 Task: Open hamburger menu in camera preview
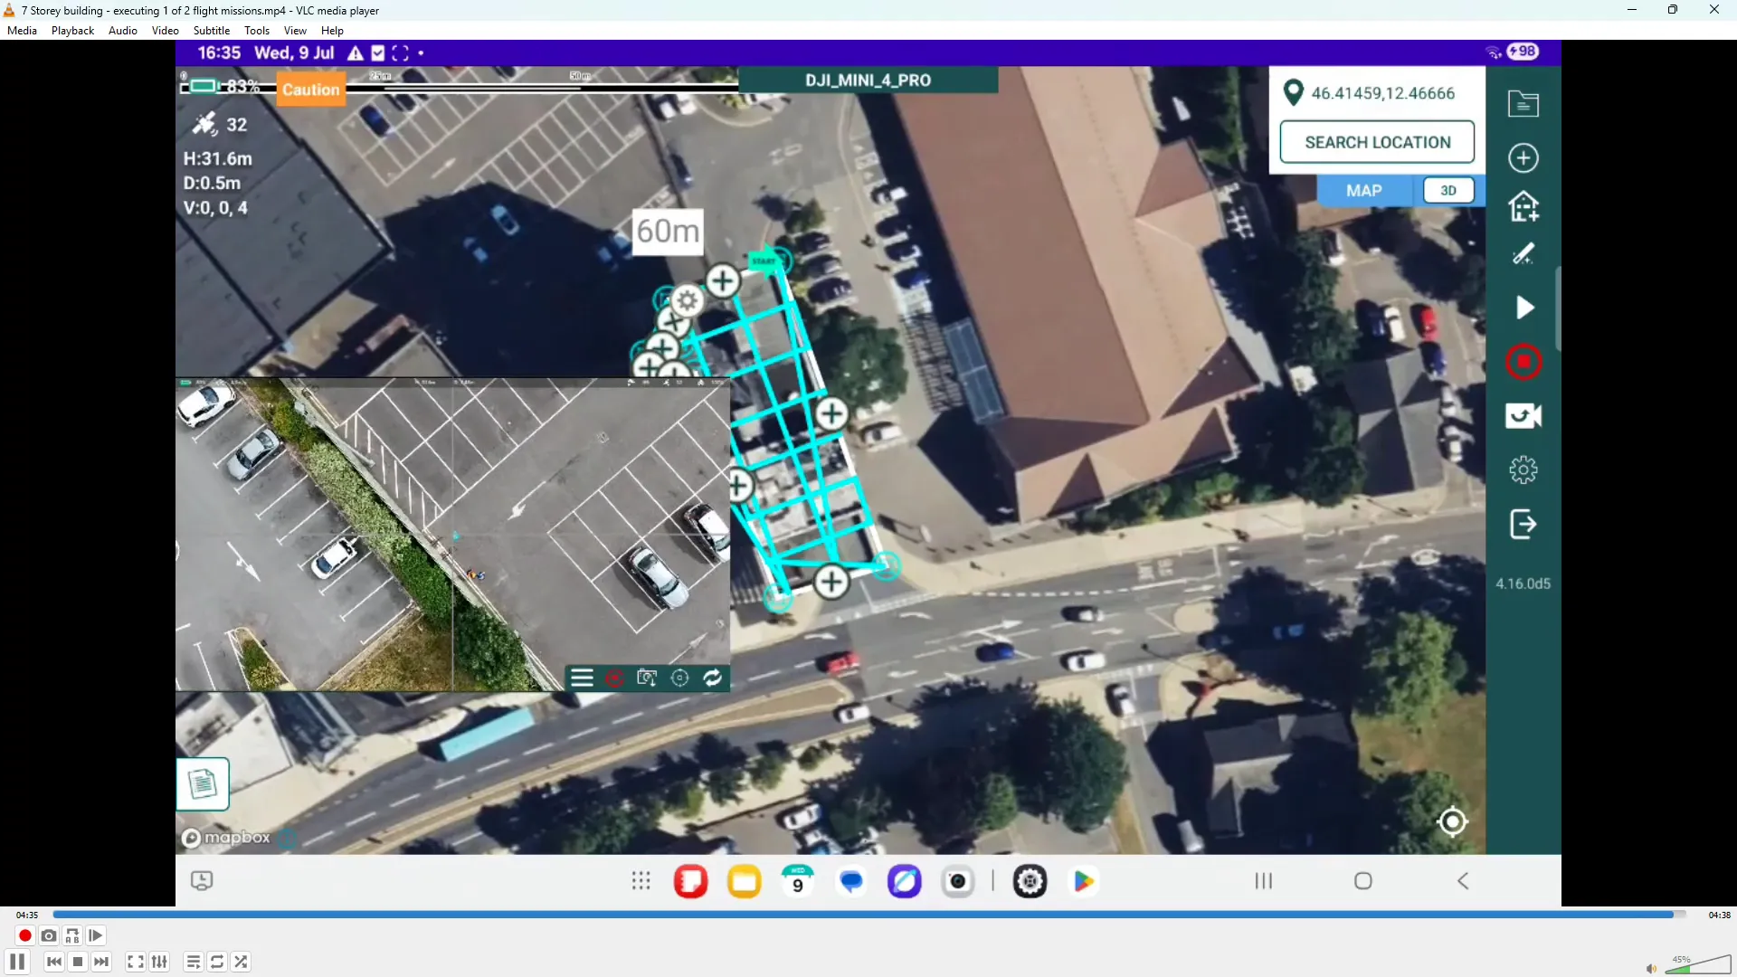pyautogui.click(x=582, y=678)
